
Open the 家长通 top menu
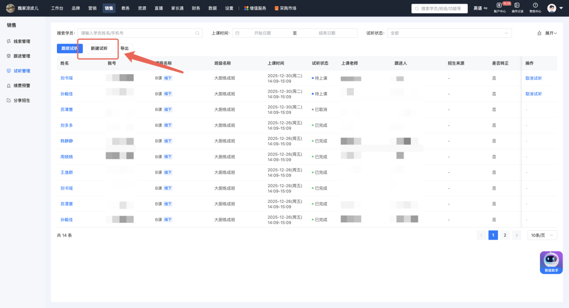click(177, 8)
